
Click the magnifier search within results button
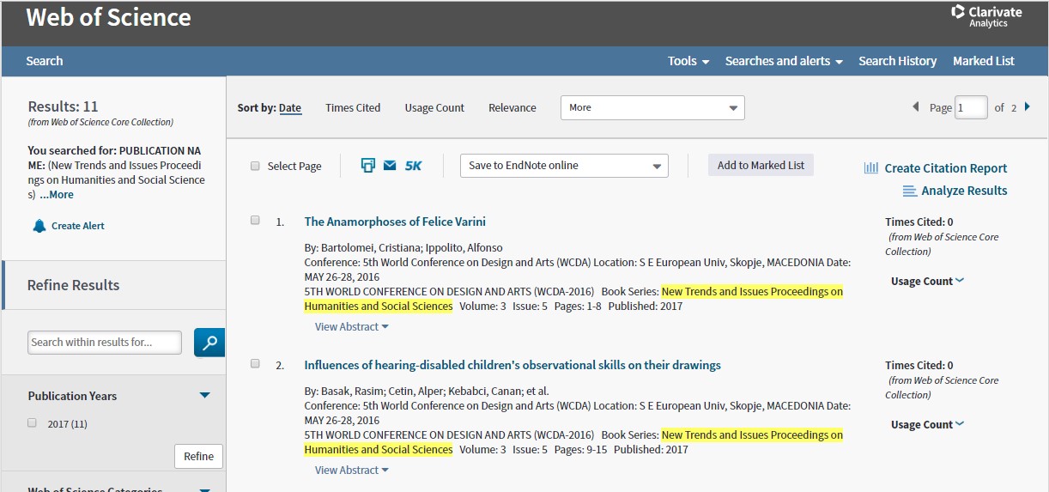(209, 343)
